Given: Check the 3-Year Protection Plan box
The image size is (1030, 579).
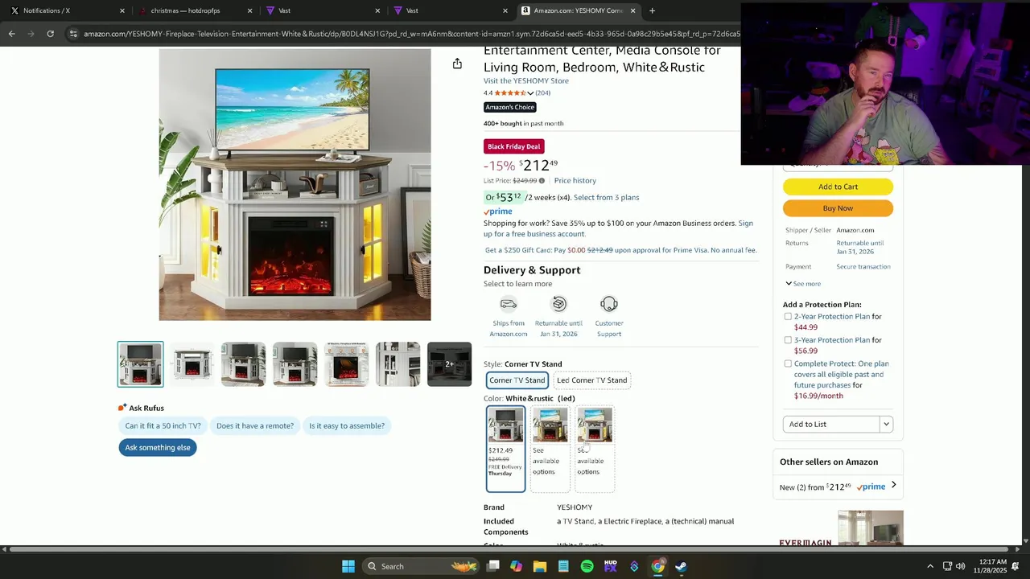Looking at the screenshot, I should pyautogui.click(x=788, y=340).
